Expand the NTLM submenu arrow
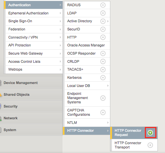The height and width of the screenshot is (153, 165). tap(108, 123)
